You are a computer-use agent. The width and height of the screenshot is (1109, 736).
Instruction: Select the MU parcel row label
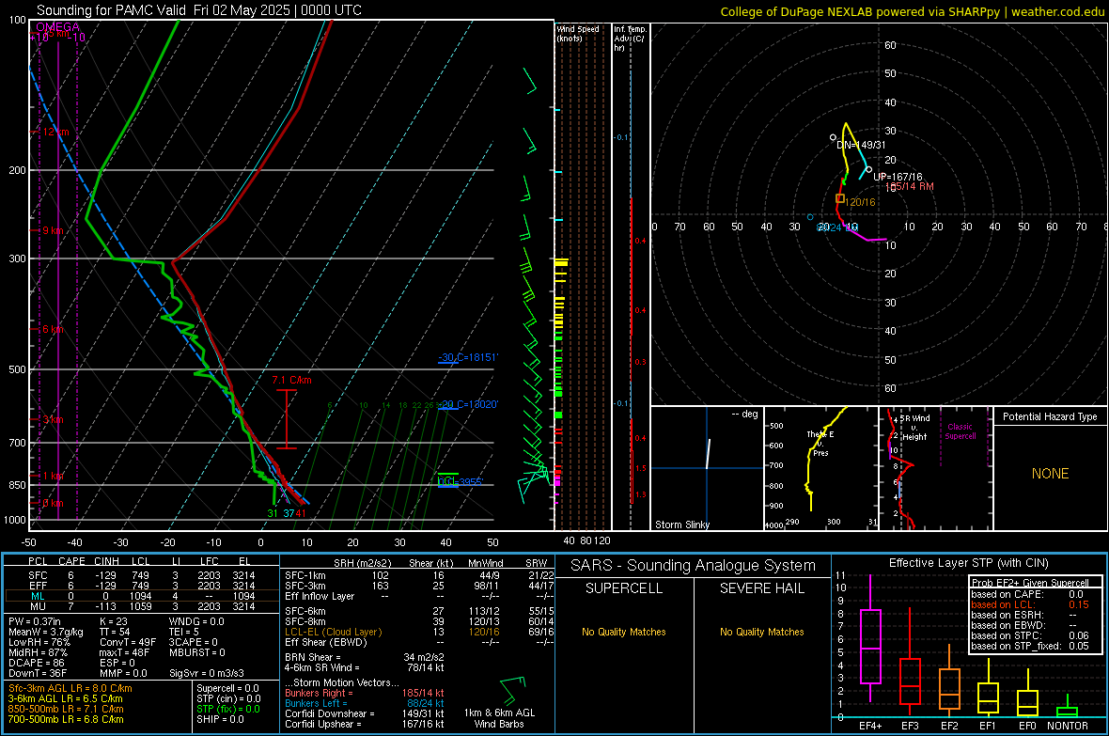tap(38, 606)
